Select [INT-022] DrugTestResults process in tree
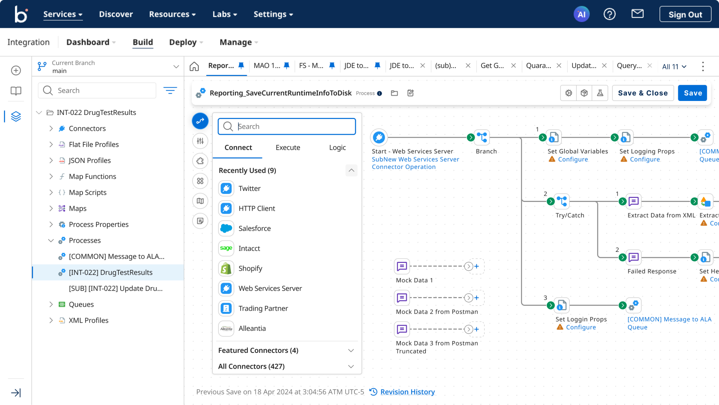The image size is (719, 405). (108, 272)
